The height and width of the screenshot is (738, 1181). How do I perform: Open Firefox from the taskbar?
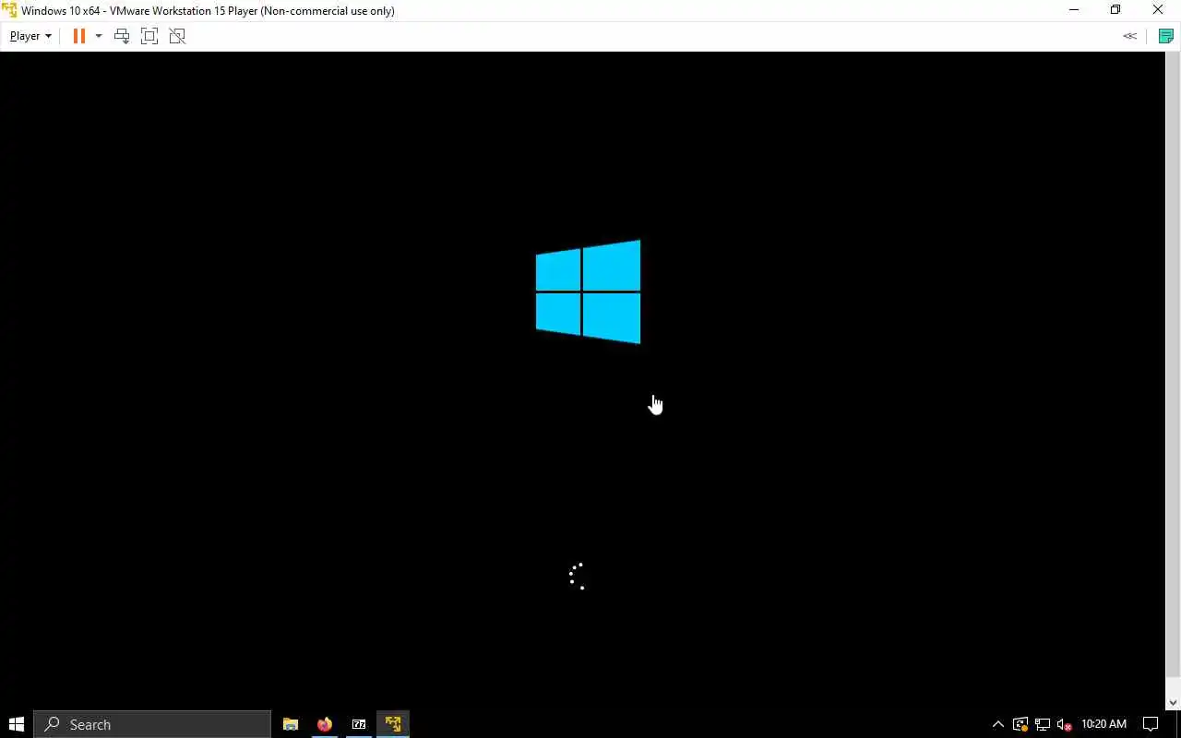coord(325,724)
